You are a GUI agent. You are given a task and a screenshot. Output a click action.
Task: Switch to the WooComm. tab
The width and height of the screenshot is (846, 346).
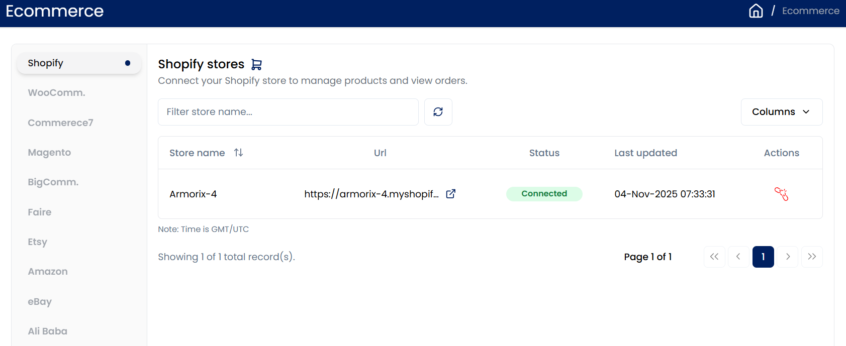click(56, 93)
